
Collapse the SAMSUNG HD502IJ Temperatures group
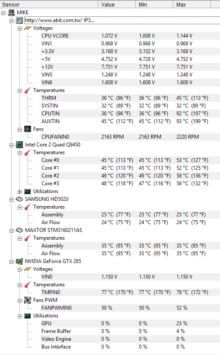pyautogui.click(x=20, y=207)
